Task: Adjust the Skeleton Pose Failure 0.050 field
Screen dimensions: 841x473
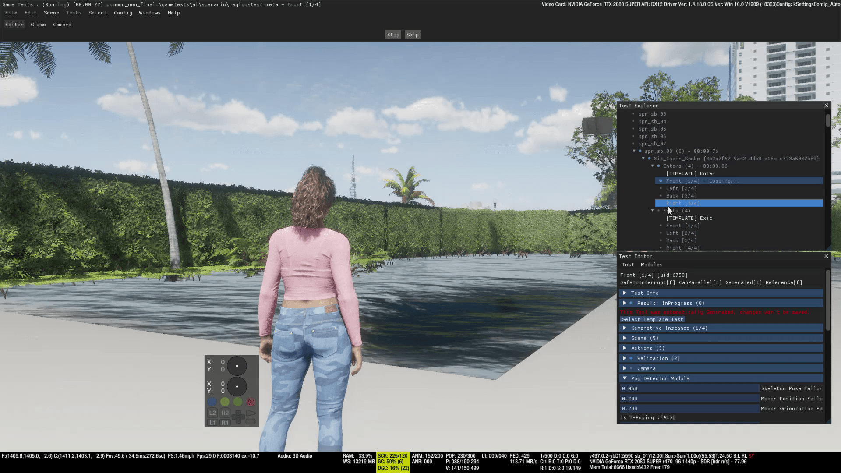Action: click(x=689, y=388)
